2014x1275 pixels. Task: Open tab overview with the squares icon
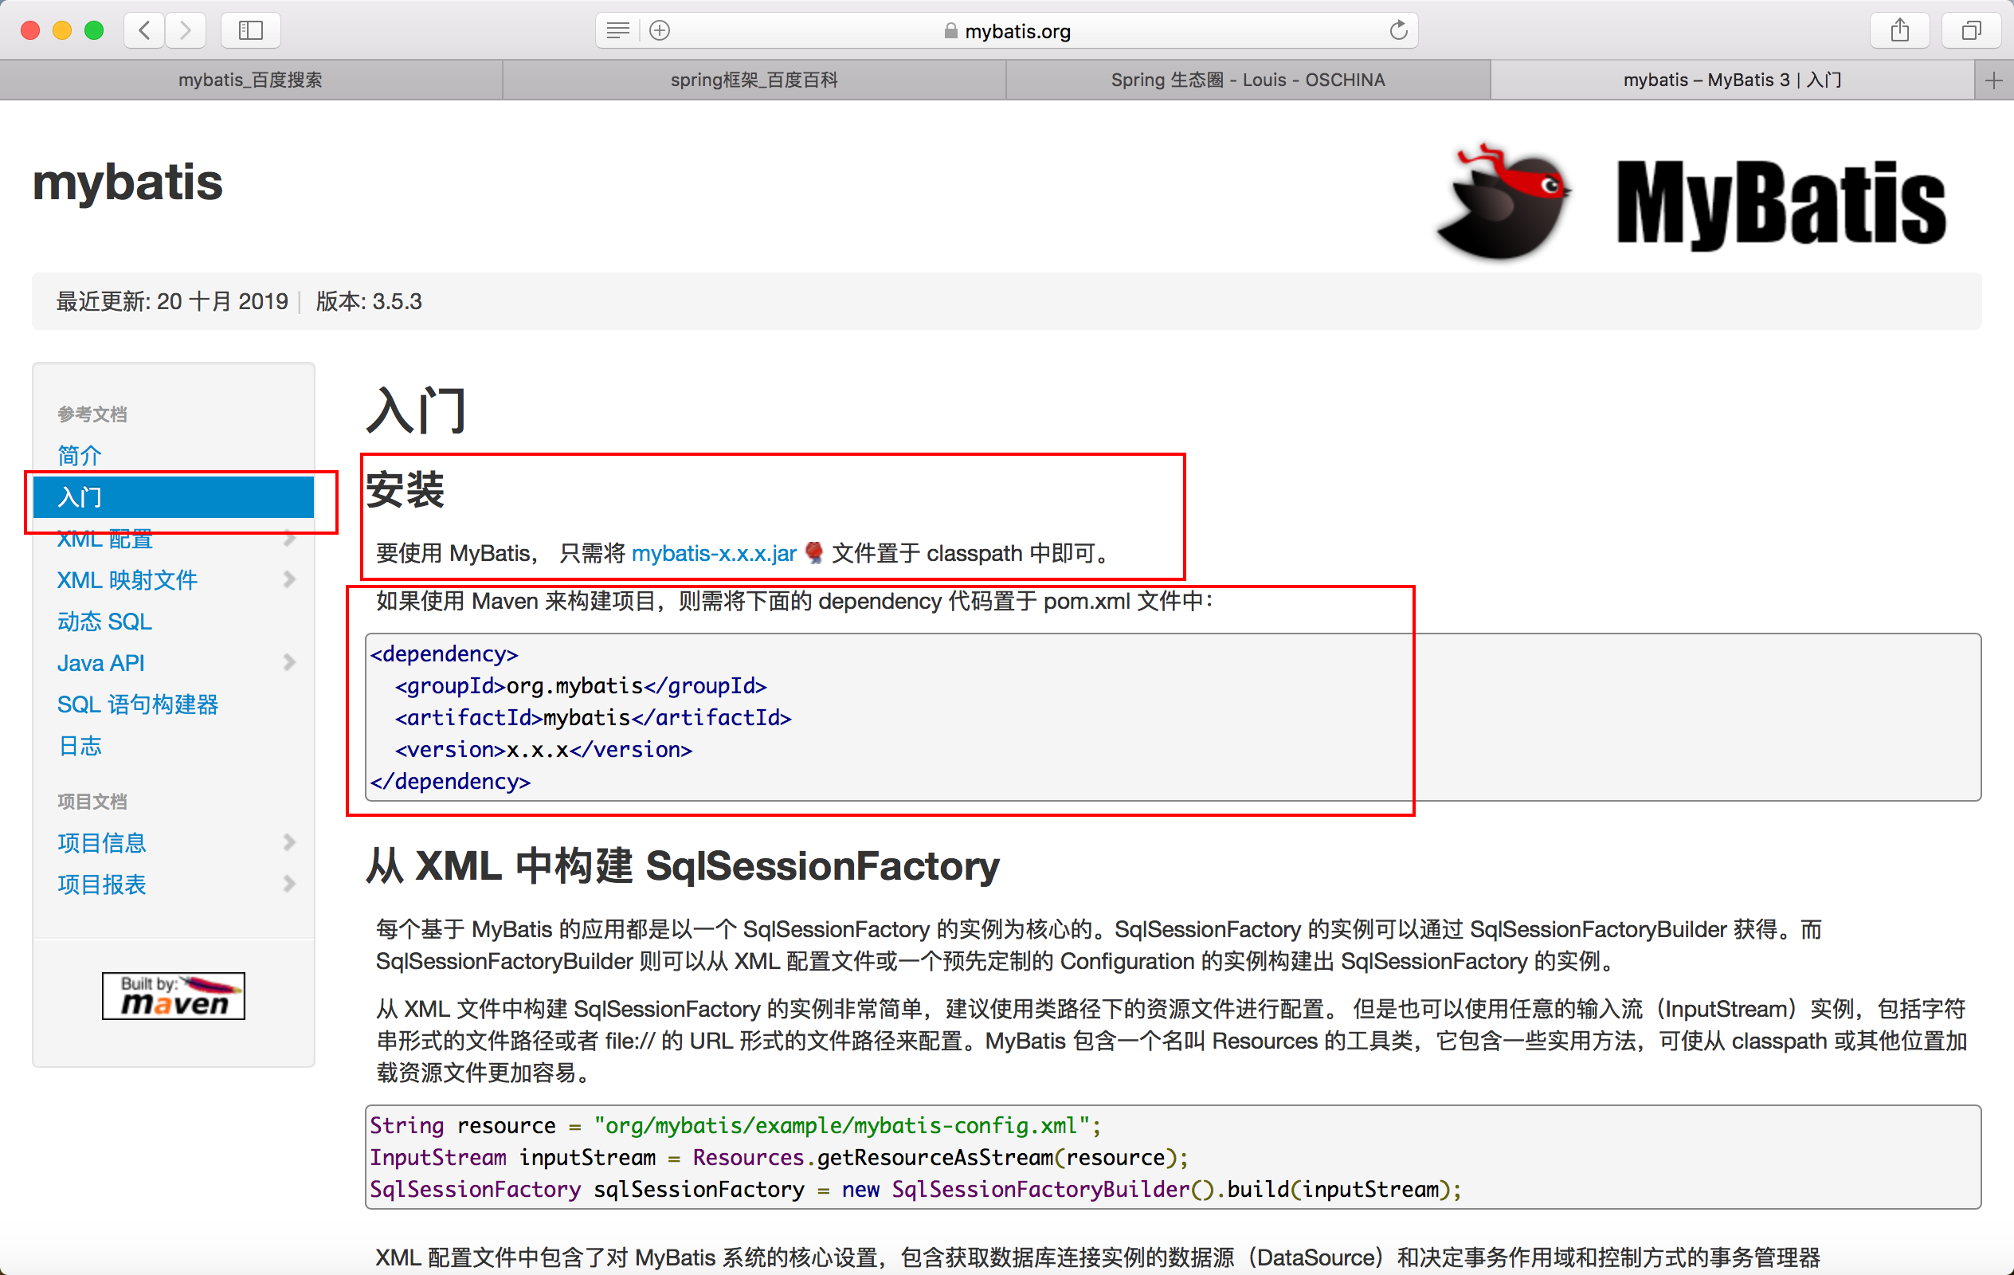pos(1970,30)
